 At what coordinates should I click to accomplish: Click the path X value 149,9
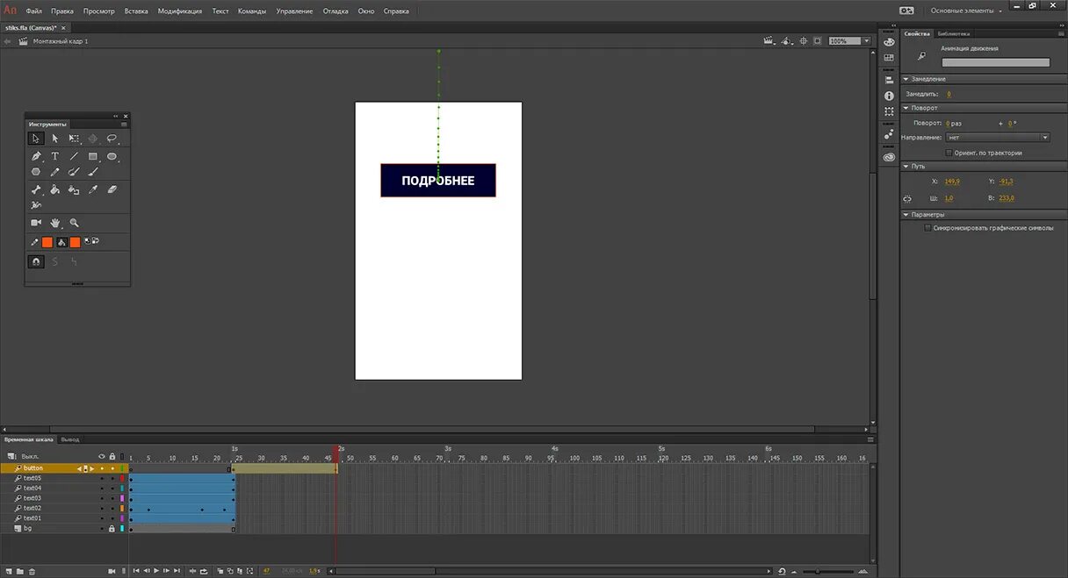click(x=952, y=182)
